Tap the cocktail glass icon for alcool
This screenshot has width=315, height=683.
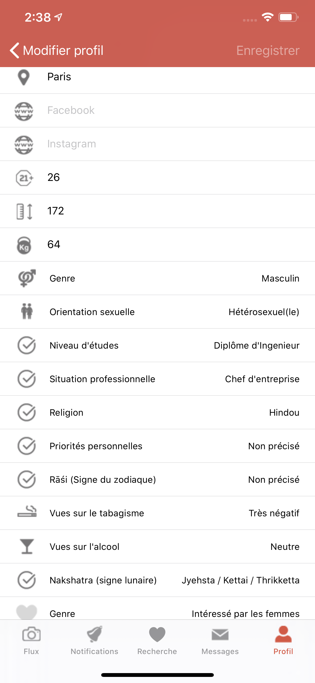27,547
